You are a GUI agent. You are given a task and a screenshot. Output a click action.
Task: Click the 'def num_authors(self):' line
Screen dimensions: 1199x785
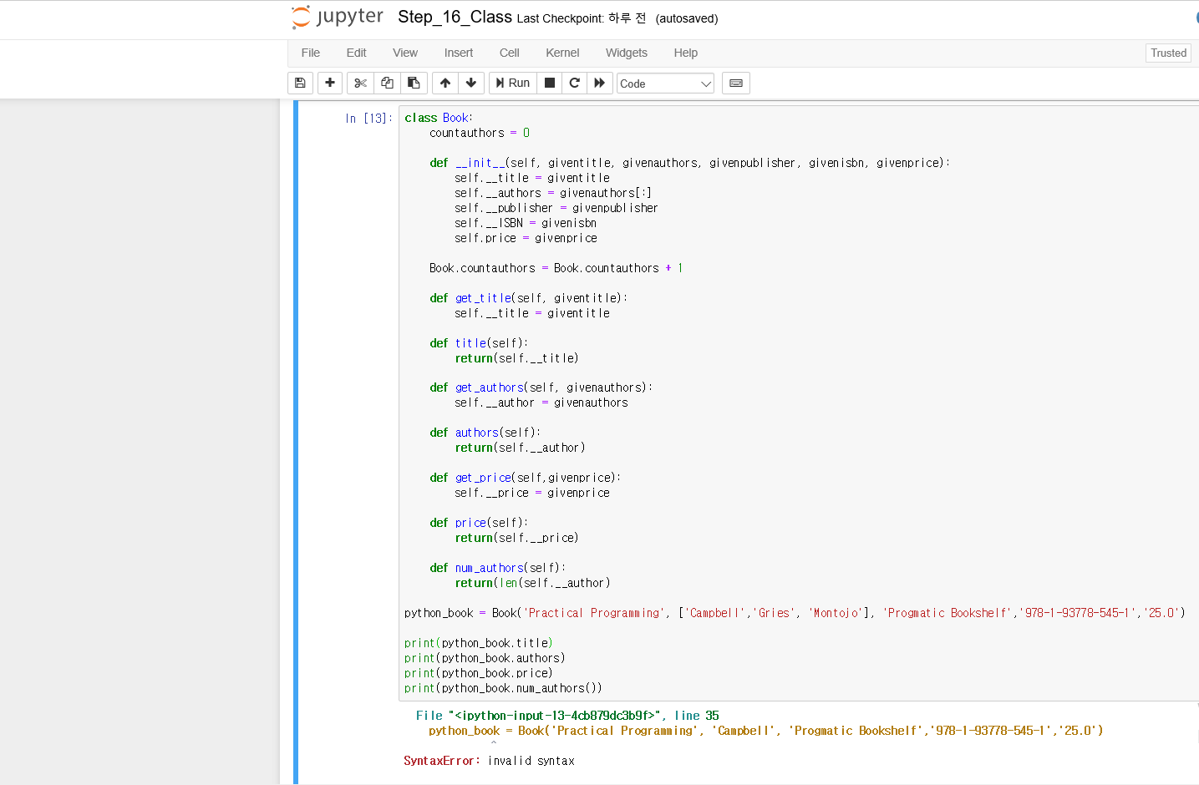[497, 568]
